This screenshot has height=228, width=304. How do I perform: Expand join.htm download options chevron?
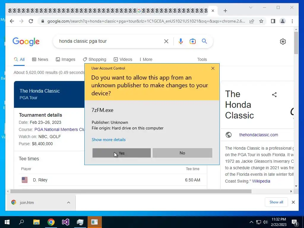[69, 202]
